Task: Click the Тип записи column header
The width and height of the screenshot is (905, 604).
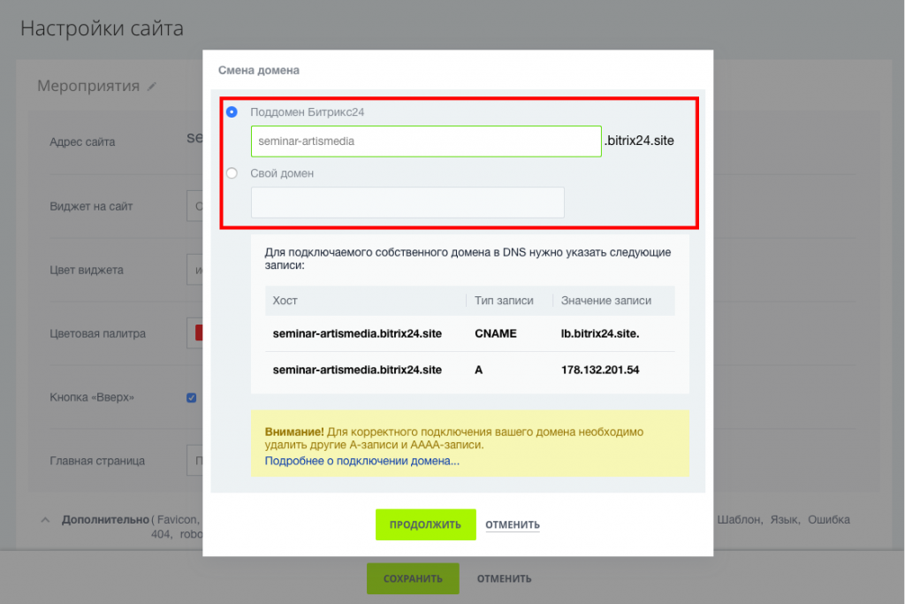Action: 504,301
